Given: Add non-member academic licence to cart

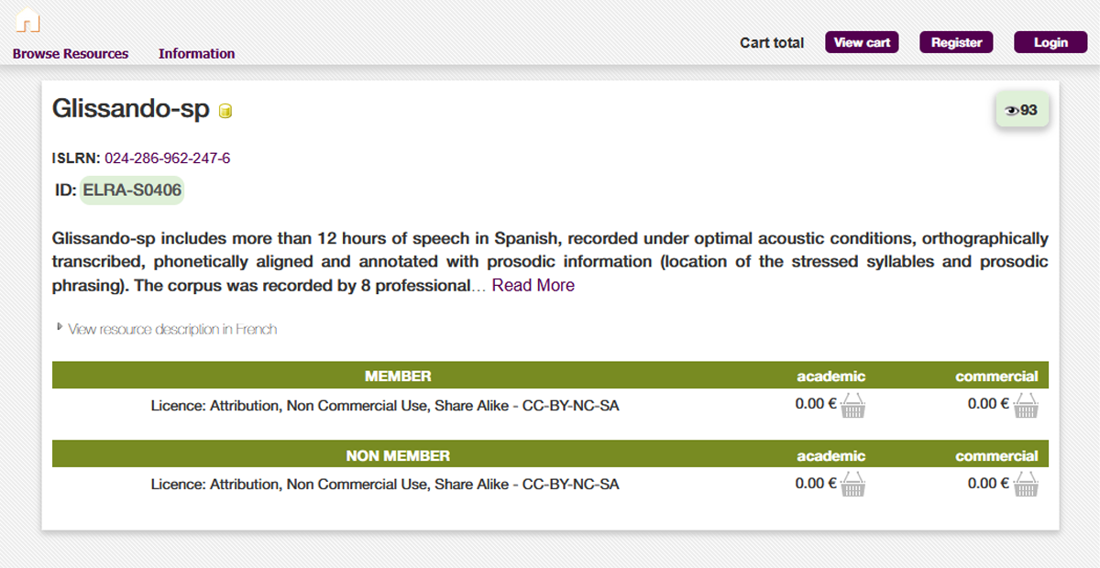Looking at the screenshot, I should point(852,485).
